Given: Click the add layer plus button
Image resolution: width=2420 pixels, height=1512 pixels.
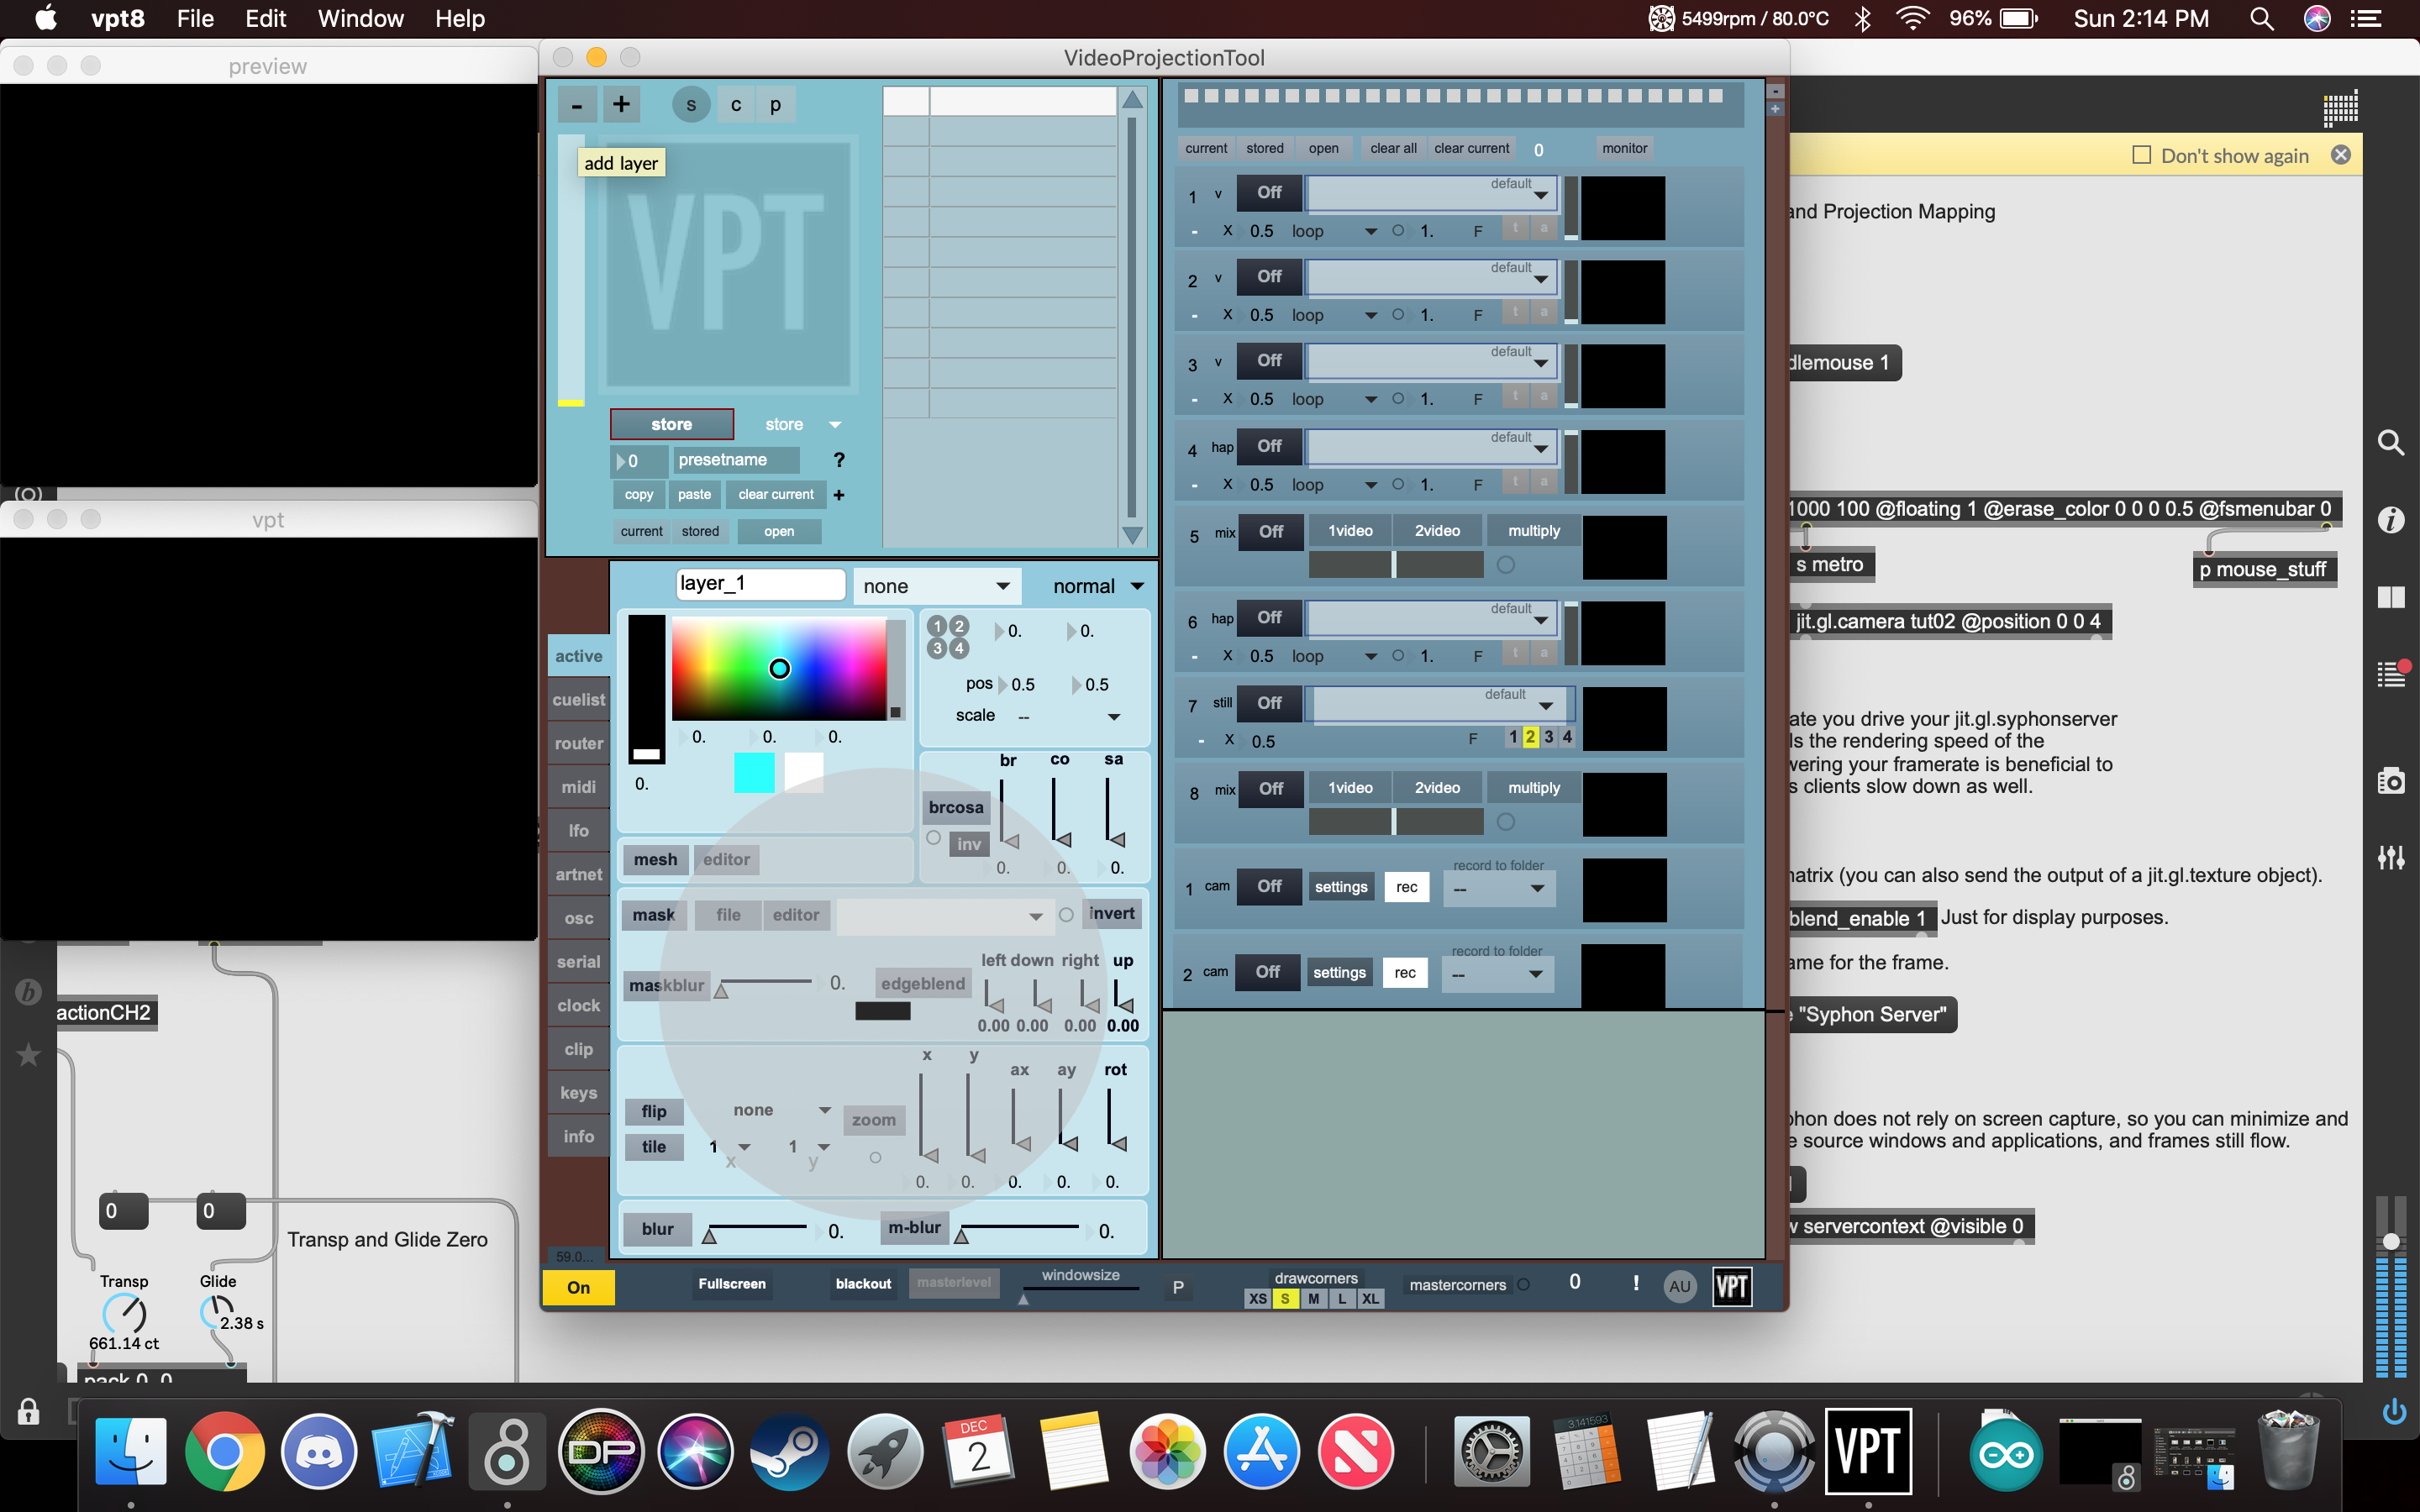Looking at the screenshot, I should coord(621,104).
